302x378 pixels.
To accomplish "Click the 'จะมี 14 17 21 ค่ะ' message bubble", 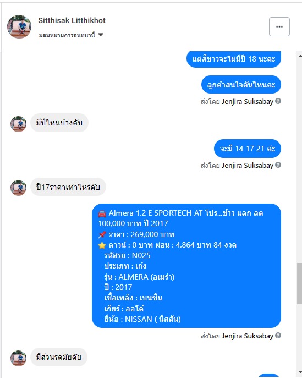I will coord(248,149).
